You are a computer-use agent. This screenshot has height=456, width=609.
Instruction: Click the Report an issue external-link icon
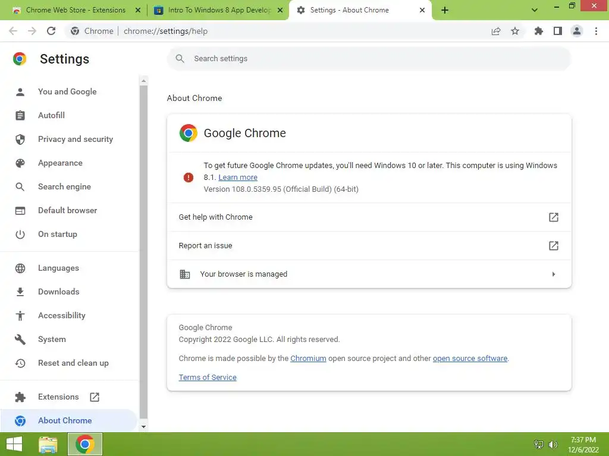[x=554, y=245]
